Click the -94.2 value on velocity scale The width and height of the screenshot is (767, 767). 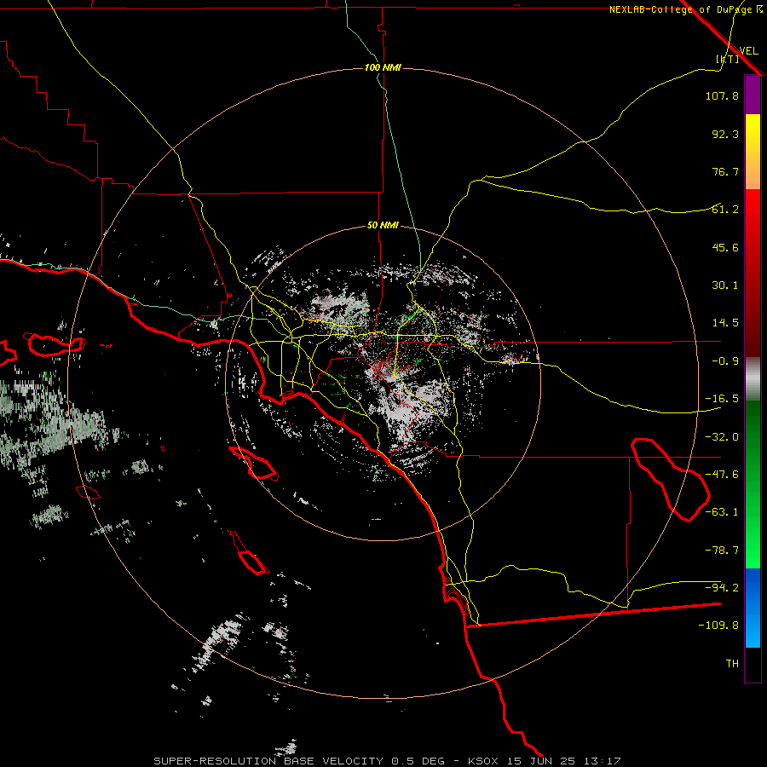pyautogui.click(x=722, y=588)
